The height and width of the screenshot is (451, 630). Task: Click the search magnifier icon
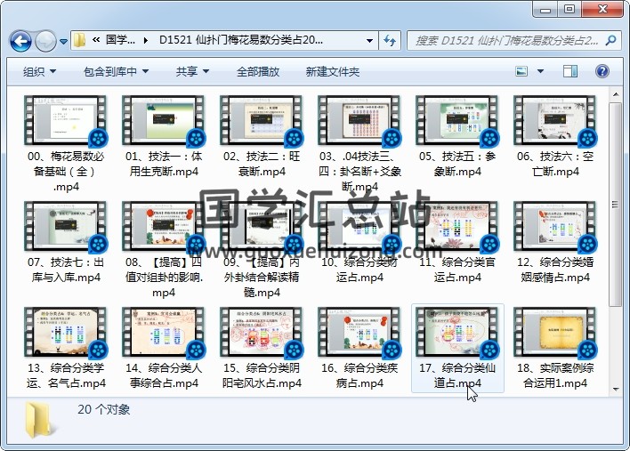tap(613, 40)
